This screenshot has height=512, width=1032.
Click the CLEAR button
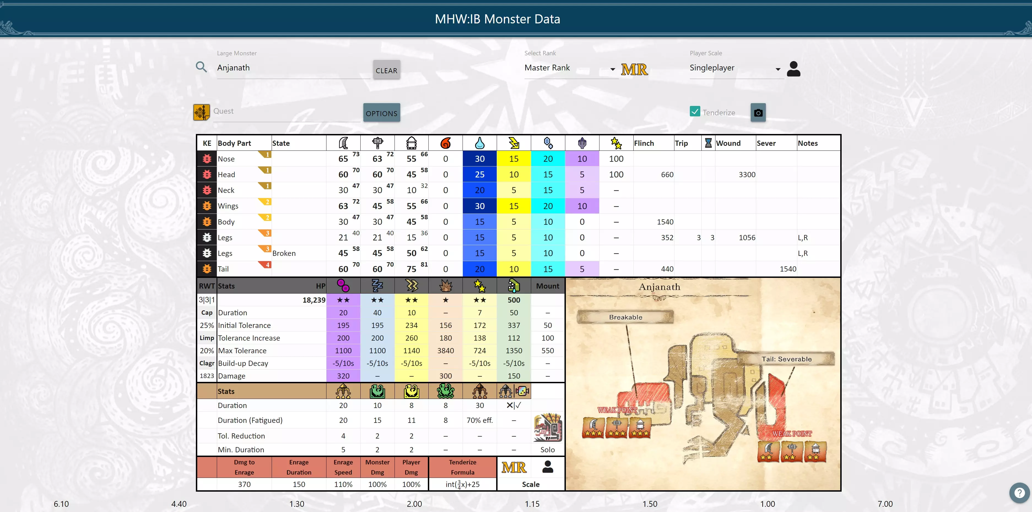coord(386,70)
